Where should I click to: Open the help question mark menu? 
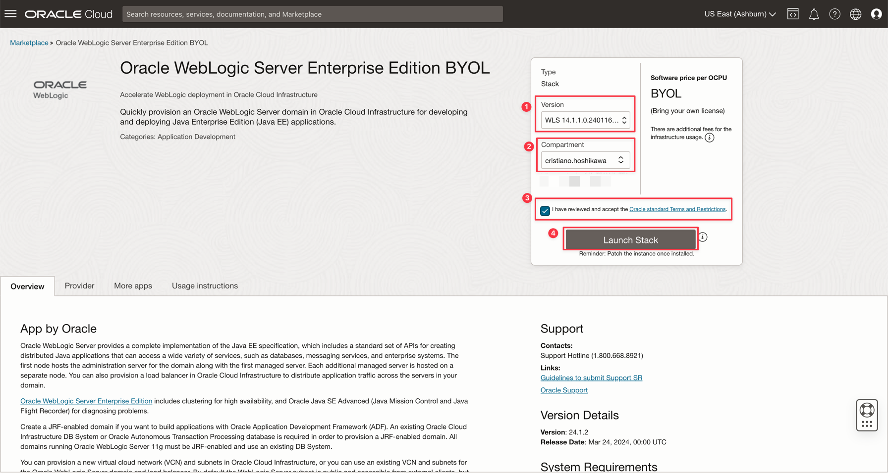coord(834,14)
